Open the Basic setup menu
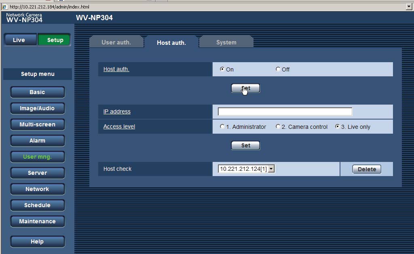This screenshot has width=414, height=254. pyautogui.click(x=37, y=92)
